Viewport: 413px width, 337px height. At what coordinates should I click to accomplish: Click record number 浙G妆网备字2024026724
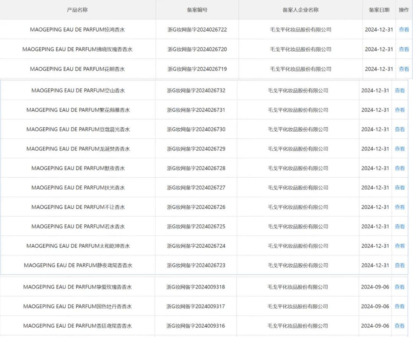click(196, 246)
